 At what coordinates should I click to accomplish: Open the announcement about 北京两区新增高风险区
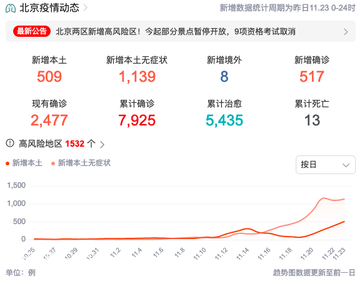[x=176, y=31]
